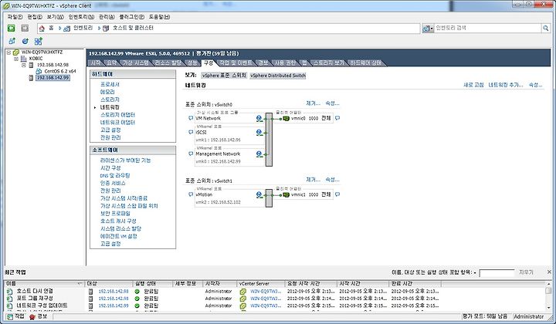
Task: Click the third toolbar icon with green plus
Action: [38, 41]
